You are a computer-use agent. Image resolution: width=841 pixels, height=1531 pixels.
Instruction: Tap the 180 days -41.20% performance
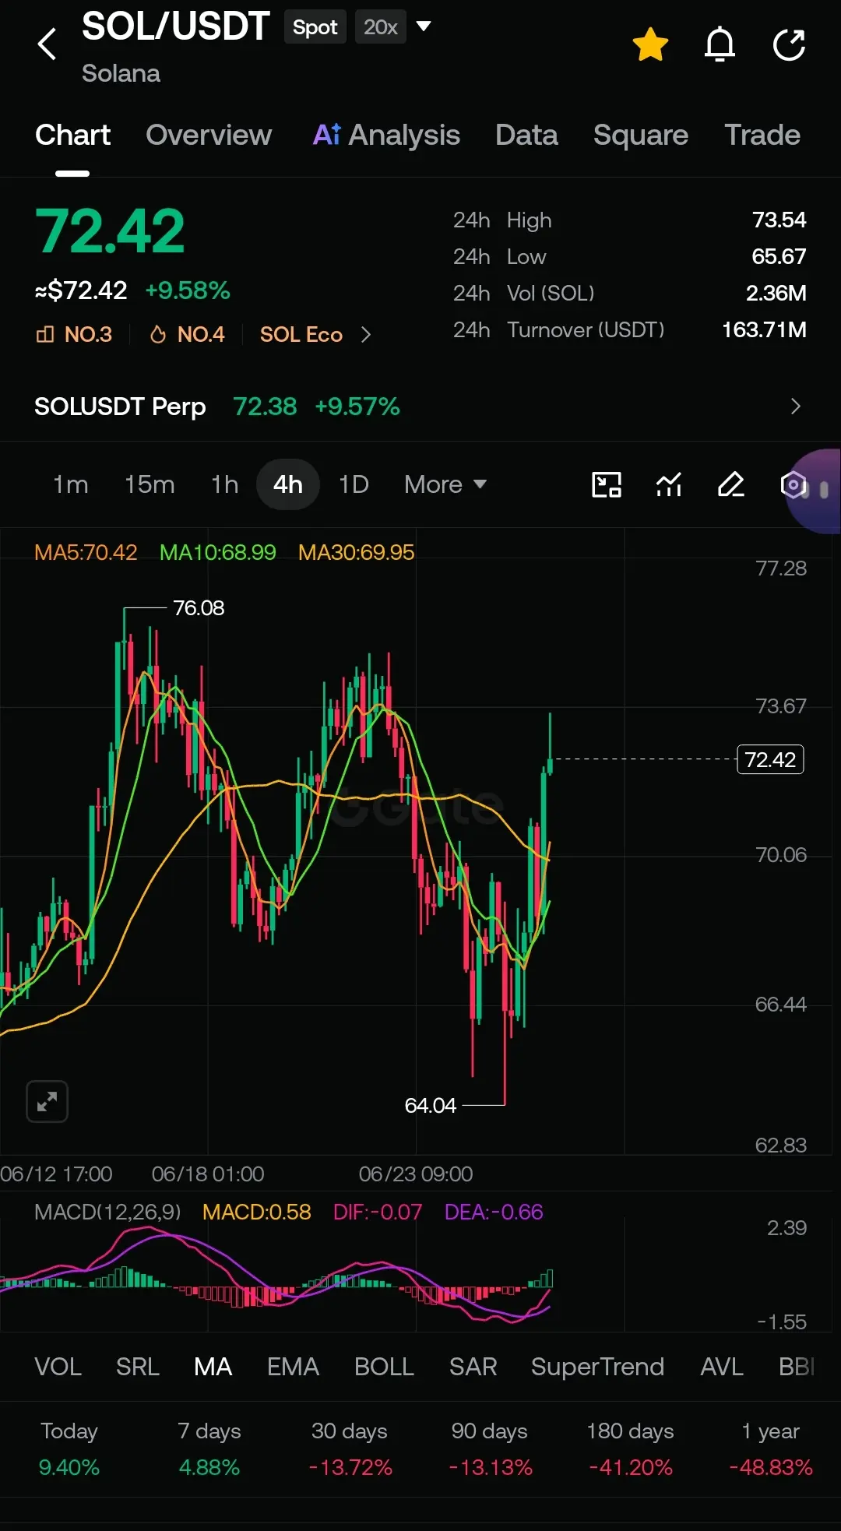[x=630, y=1449]
